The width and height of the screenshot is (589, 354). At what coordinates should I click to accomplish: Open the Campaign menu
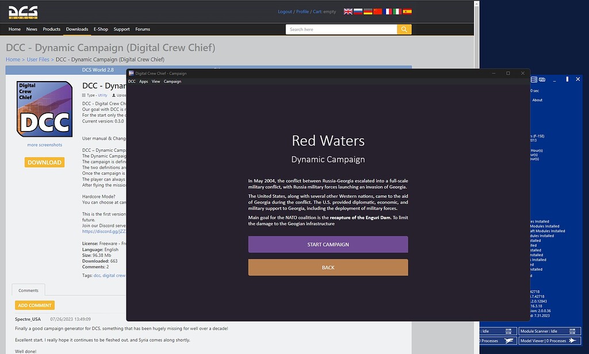coord(172,81)
